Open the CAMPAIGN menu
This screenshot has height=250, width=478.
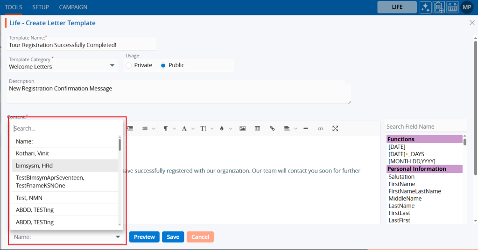pyautogui.click(x=73, y=7)
